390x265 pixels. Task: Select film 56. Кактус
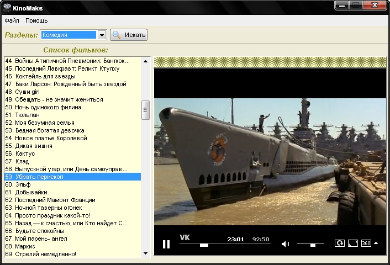(x=72, y=153)
